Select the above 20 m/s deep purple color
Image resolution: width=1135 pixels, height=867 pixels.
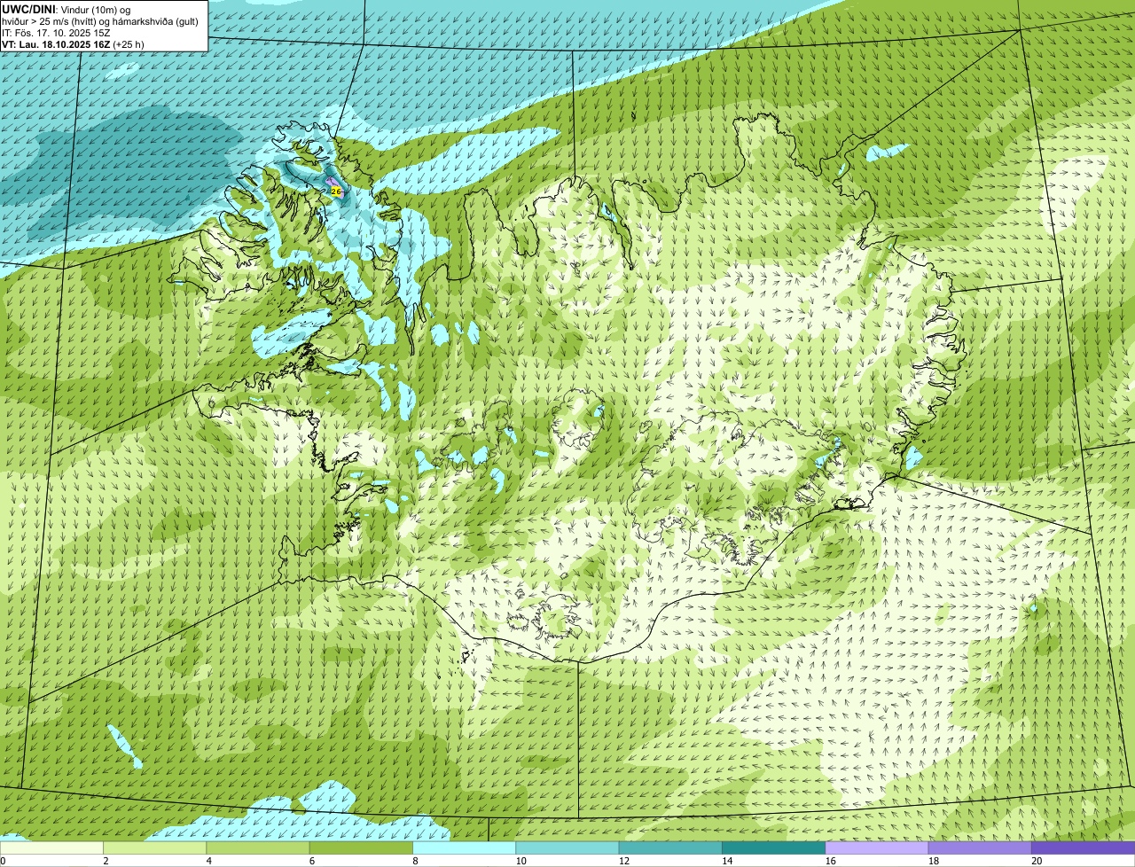1084,847
